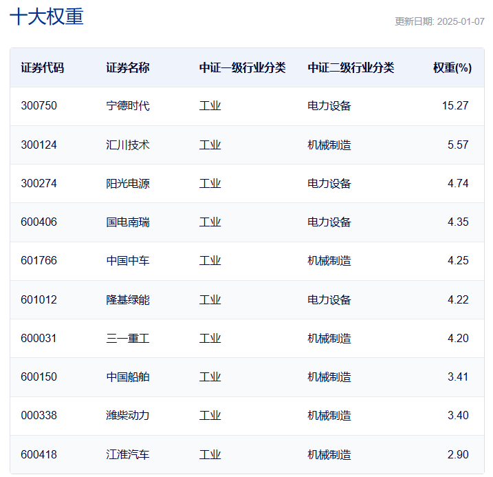The height and width of the screenshot is (477, 493).
Task: Click the 证券代码 column header
Action: (x=43, y=67)
